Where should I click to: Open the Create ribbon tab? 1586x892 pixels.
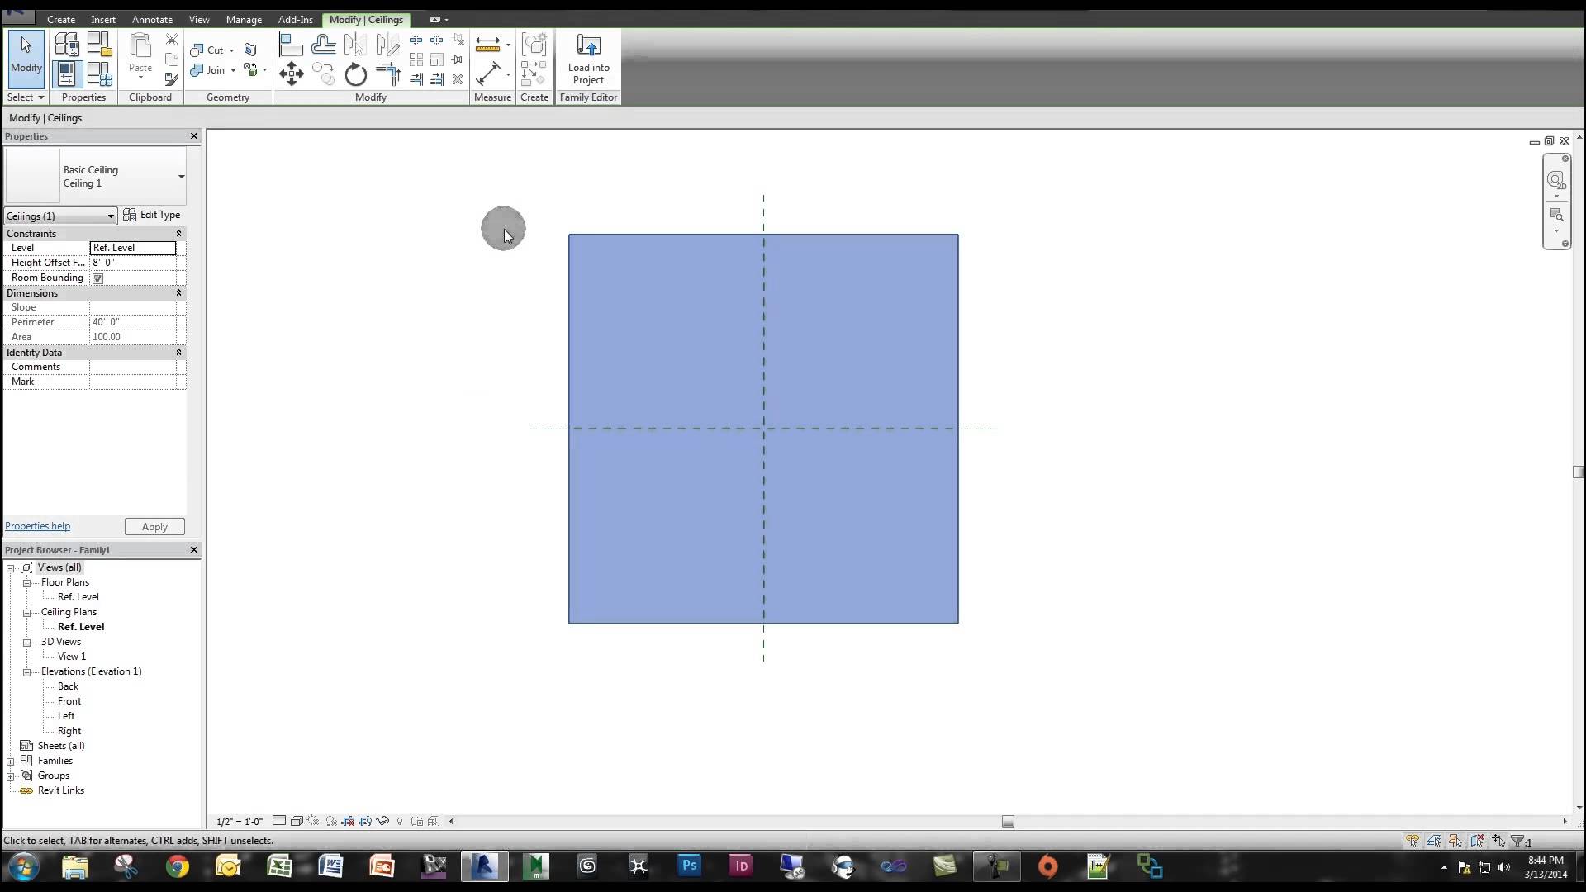(x=61, y=19)
